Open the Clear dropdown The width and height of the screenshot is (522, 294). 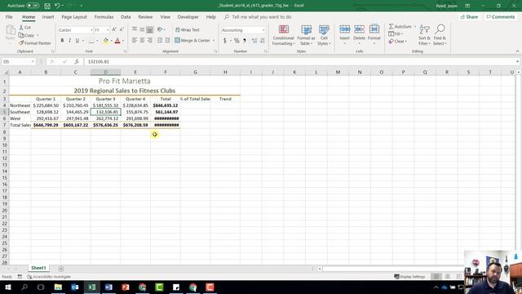coord(397,42)
